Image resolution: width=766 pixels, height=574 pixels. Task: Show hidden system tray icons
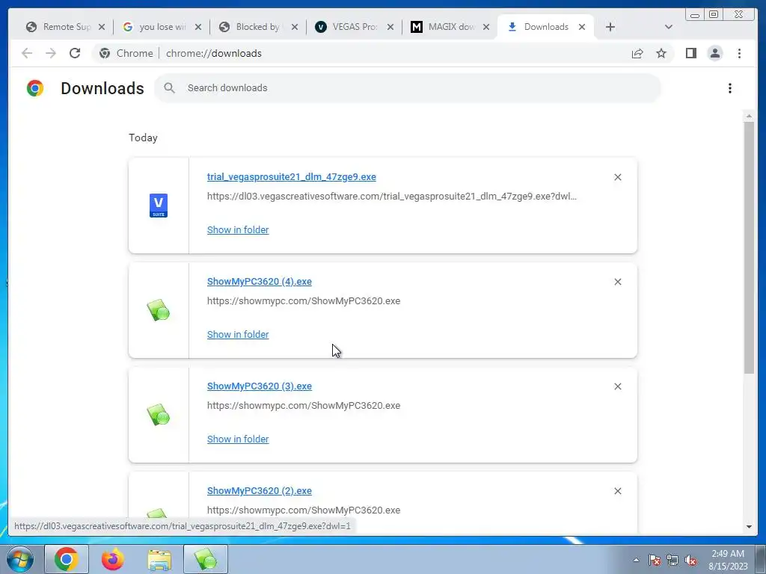tap(636, 560)
